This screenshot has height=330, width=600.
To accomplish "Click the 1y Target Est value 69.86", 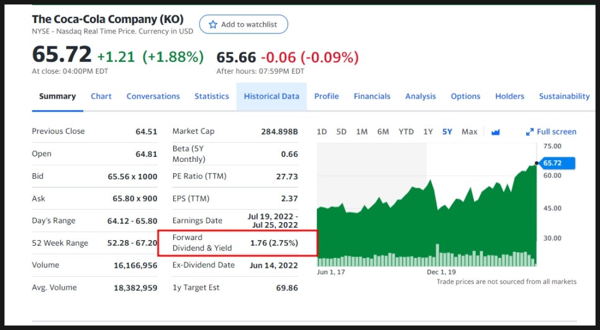I will 287,288.
